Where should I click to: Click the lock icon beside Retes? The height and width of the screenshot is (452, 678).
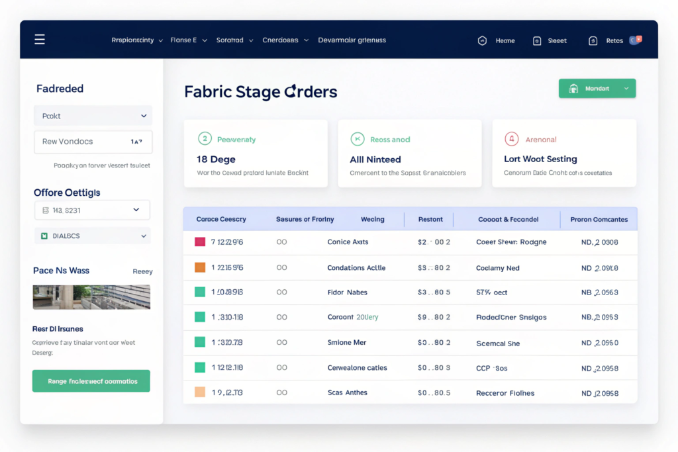click(x=593, y=40)
